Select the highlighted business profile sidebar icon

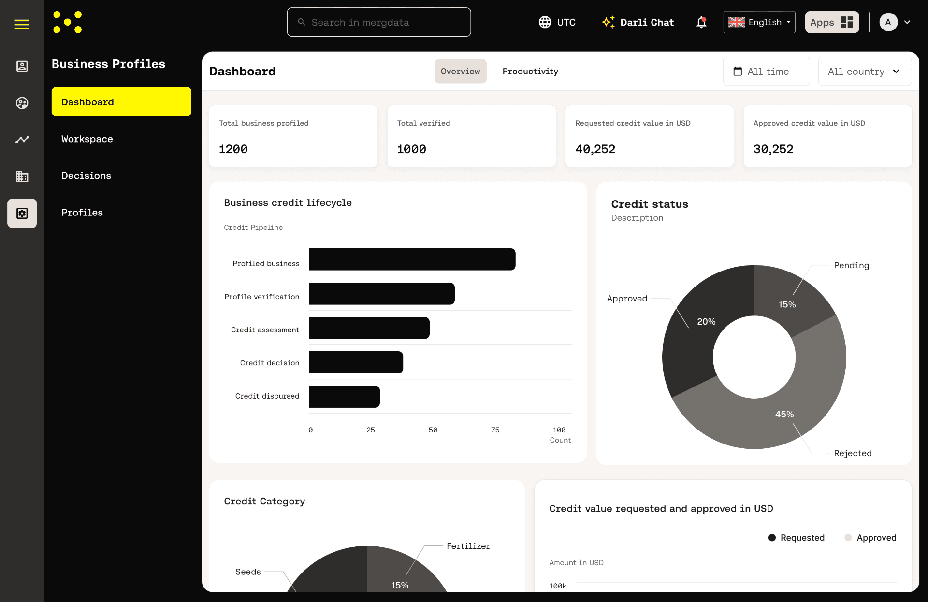[x=22, y=213]
